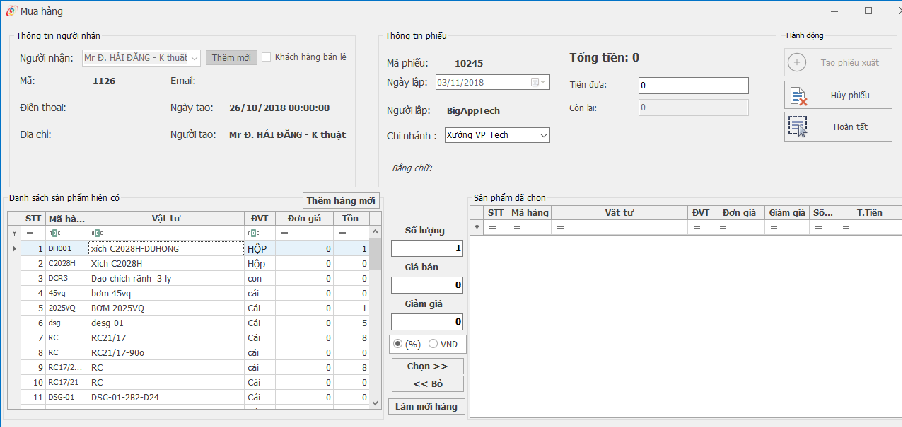Viewport: 902px width, 427px height.
Task: Click into the Tiền đưa input field
Action: click(693, 86)
